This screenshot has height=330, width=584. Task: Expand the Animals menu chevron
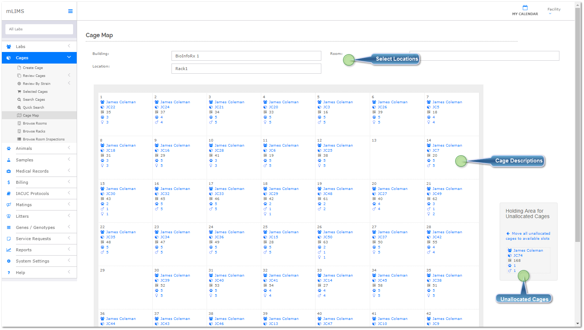click(69, 148)
